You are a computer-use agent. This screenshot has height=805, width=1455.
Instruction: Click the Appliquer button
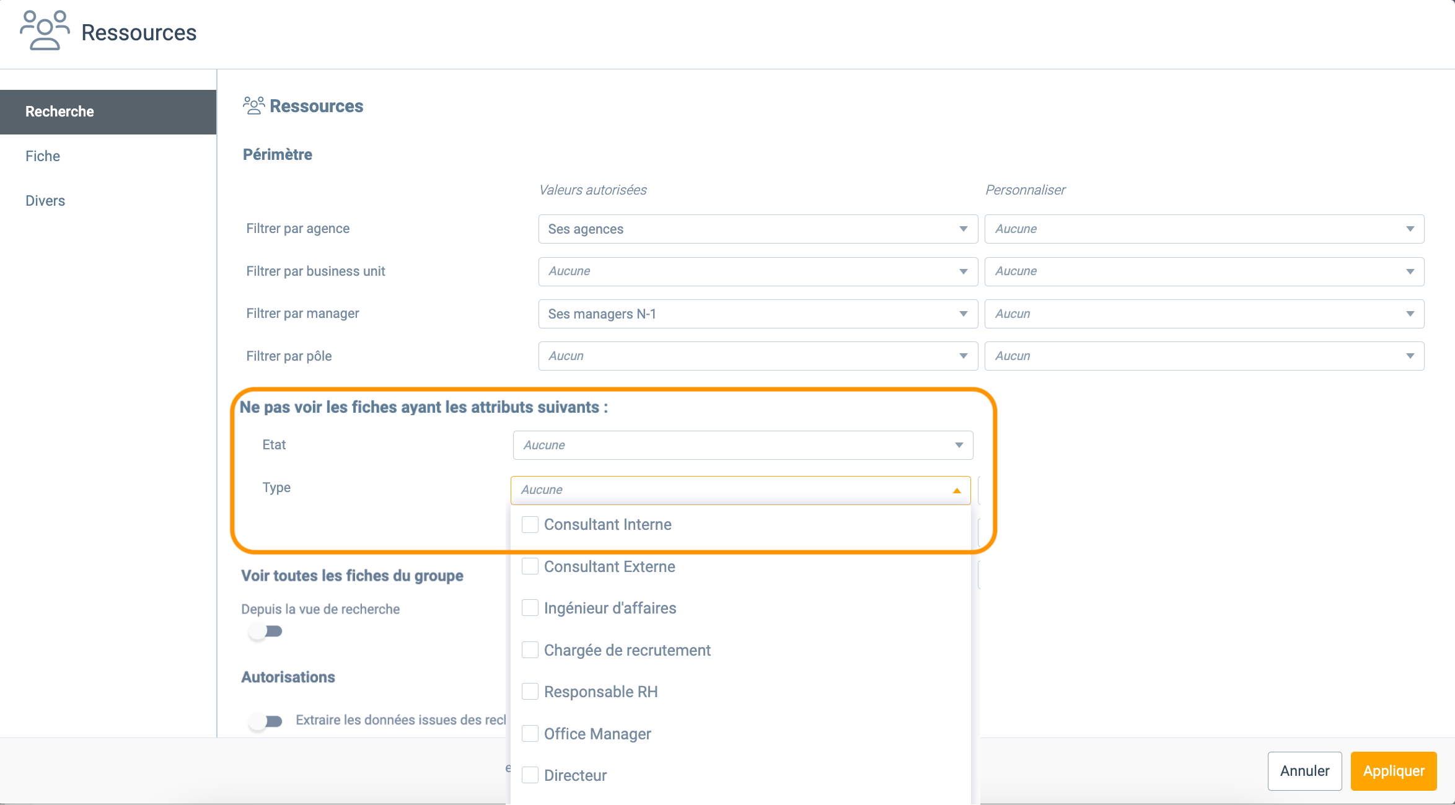[x=1394, y=771]
